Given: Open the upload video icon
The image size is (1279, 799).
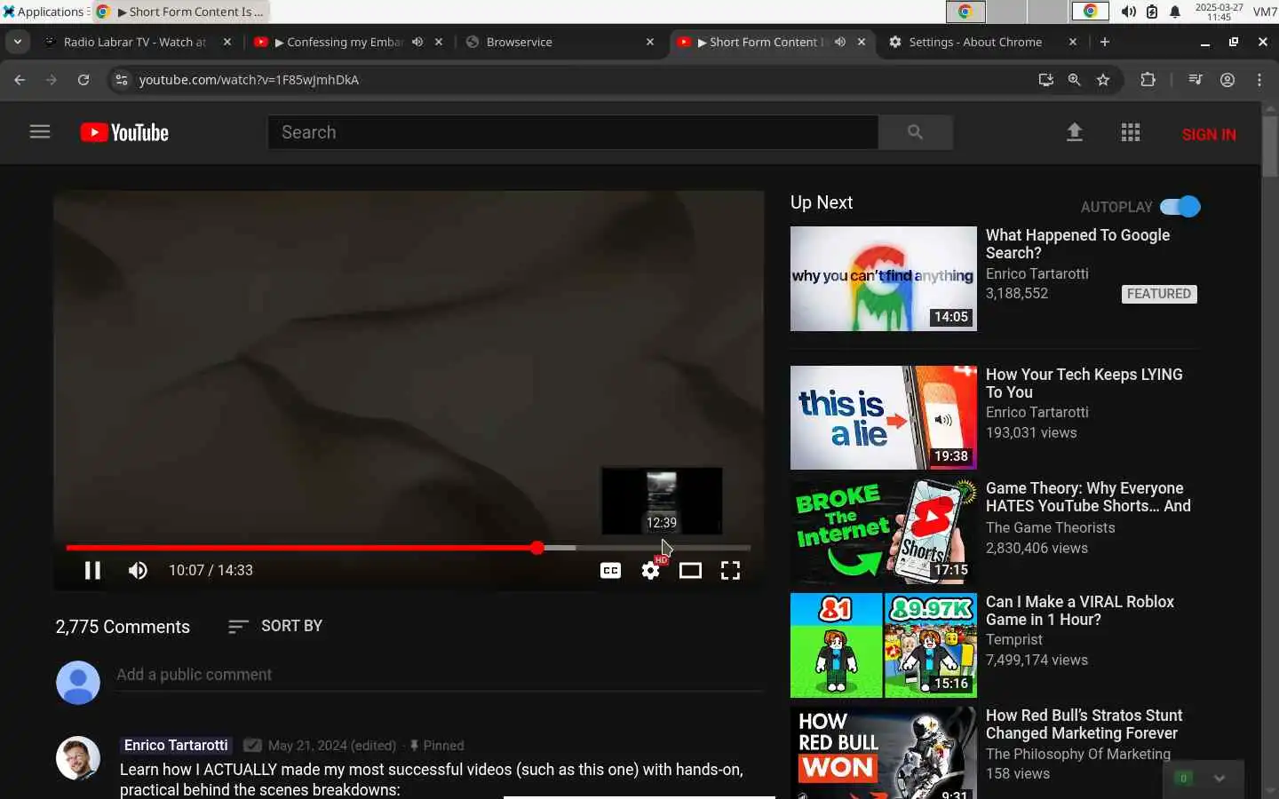Looking at the screenshot, I should pyautogui.click(x=1074, y=132).
